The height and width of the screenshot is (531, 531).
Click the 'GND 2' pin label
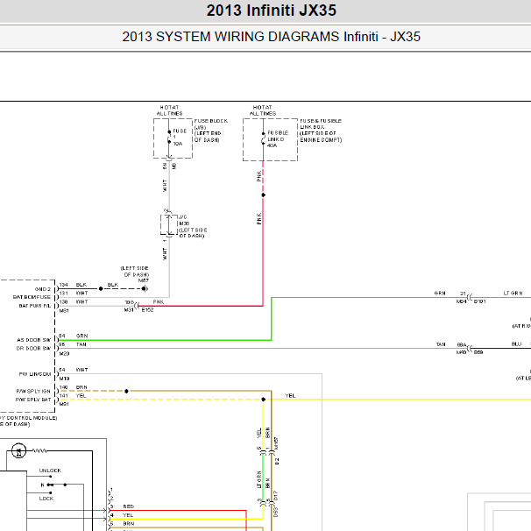pos(43,289)
